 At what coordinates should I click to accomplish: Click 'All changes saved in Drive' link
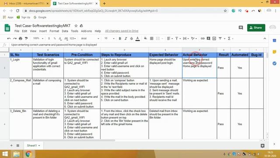122,31
